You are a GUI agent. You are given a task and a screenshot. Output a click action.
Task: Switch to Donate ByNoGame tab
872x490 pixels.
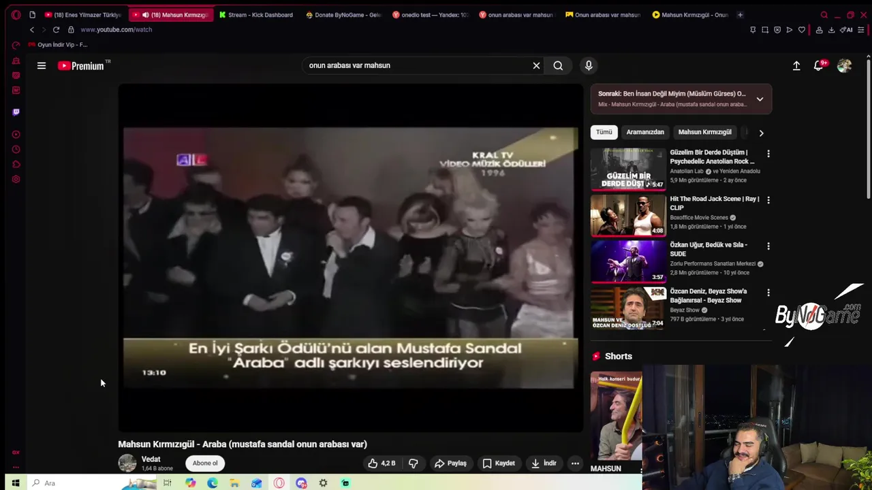coord(343,14)
